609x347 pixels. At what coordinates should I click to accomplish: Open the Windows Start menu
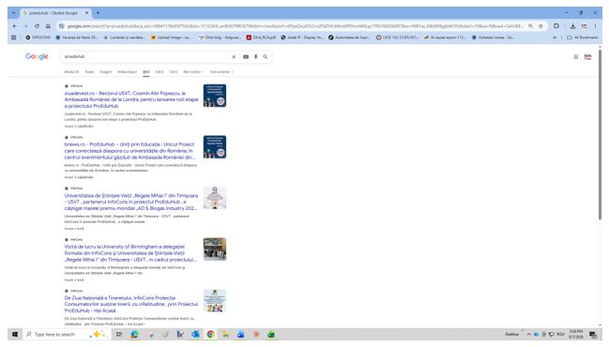tap(15, 334)
